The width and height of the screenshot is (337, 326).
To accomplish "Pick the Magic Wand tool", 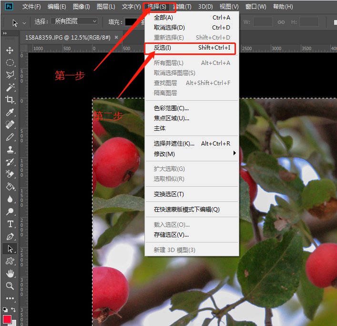I will click(10, 87).
